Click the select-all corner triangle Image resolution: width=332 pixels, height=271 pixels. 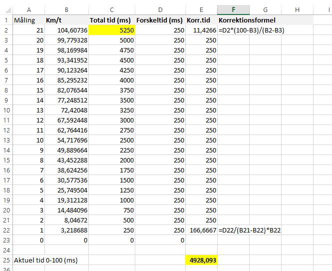(x=7, y=10)
